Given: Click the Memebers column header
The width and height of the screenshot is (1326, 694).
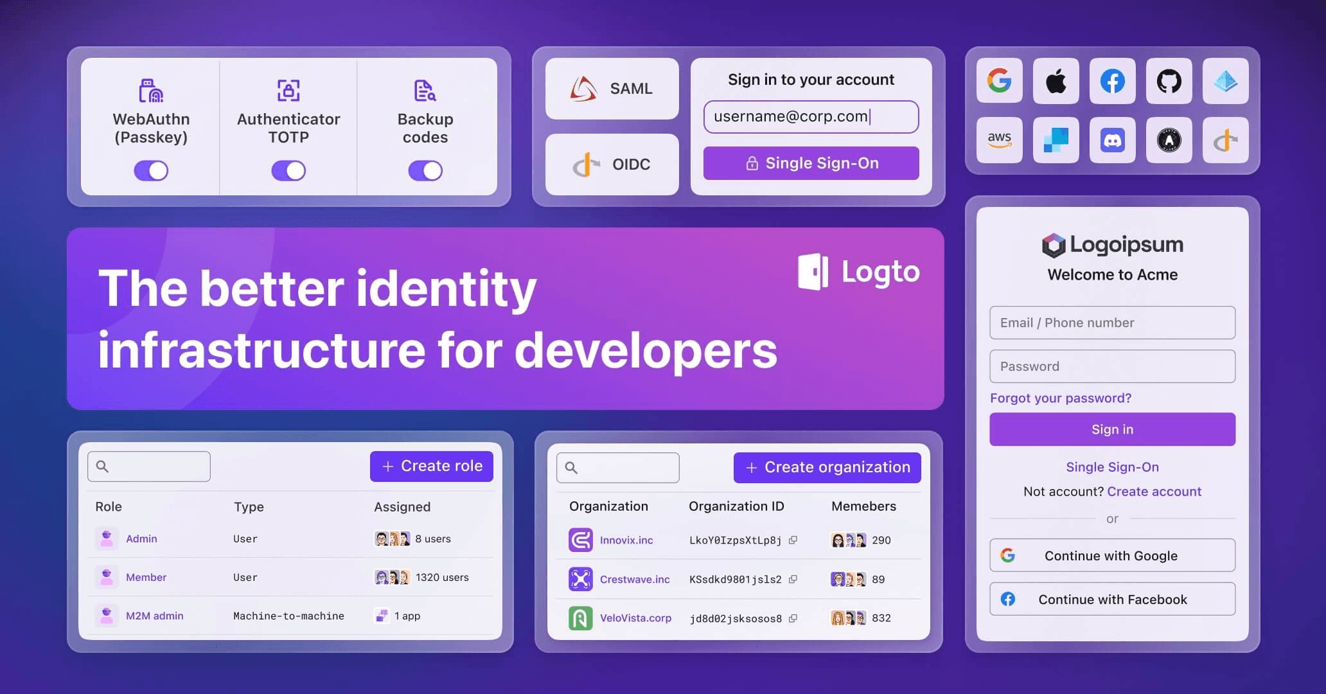Looking at the screenshot, I should coord(863,506).
